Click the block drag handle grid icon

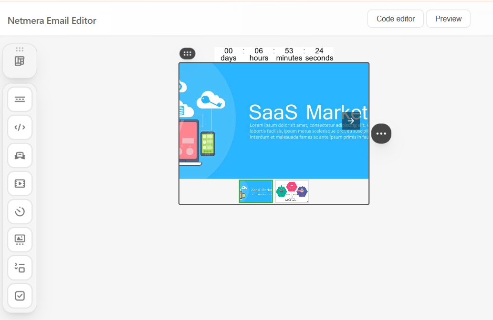click(187, 54)
